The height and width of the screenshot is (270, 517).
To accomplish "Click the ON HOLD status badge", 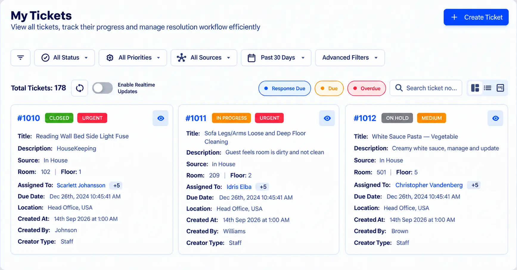I will (397, 118).
